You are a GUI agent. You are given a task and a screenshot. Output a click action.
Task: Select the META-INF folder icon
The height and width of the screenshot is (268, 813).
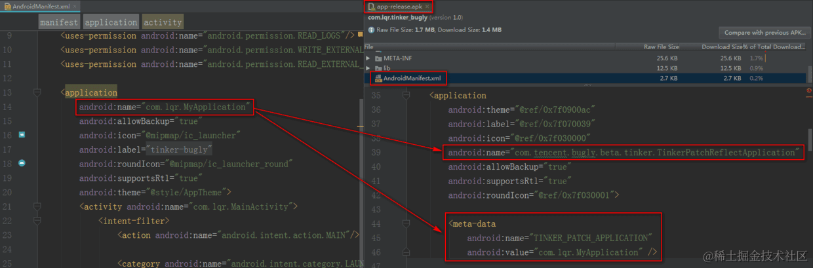click(378, 58)
